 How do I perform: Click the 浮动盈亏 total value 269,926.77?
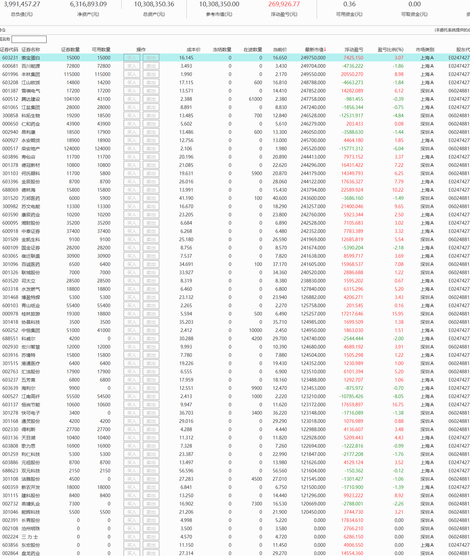(x=284, y=4)
